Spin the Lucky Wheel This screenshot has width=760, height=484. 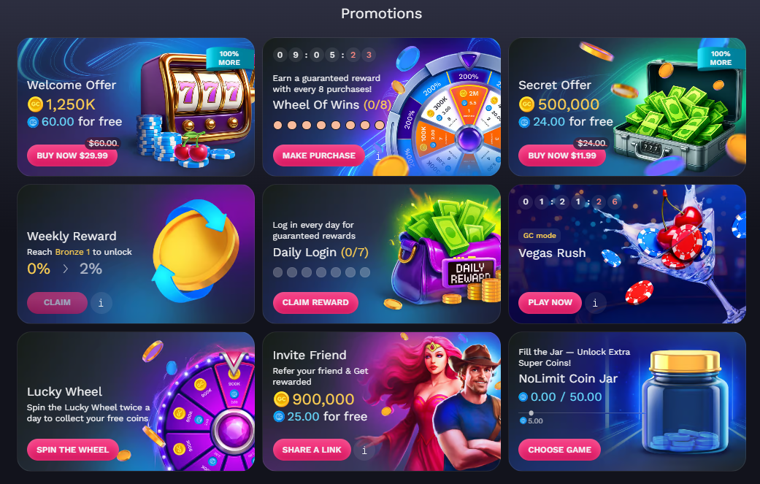(73, 450)
